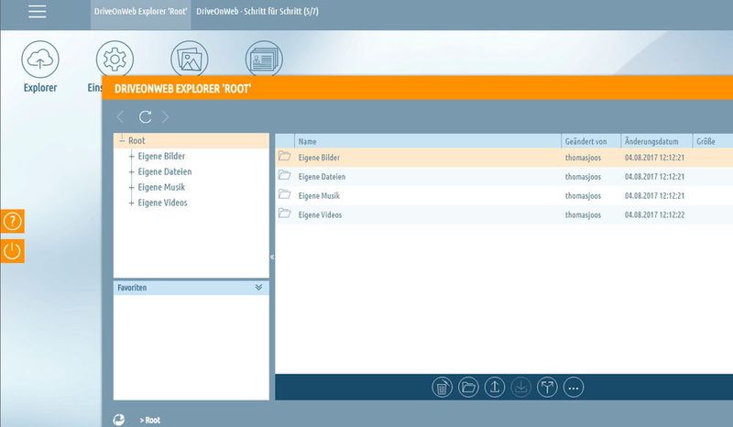Open the photo gallery icon
Screen dimensions: 733x427
190,60
